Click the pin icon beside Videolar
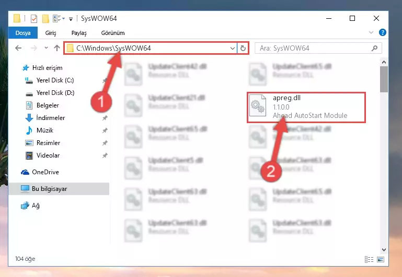 (x=105, y=155)
